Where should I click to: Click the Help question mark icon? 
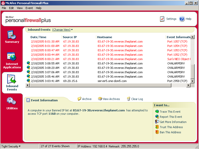(x=182, y=19)
